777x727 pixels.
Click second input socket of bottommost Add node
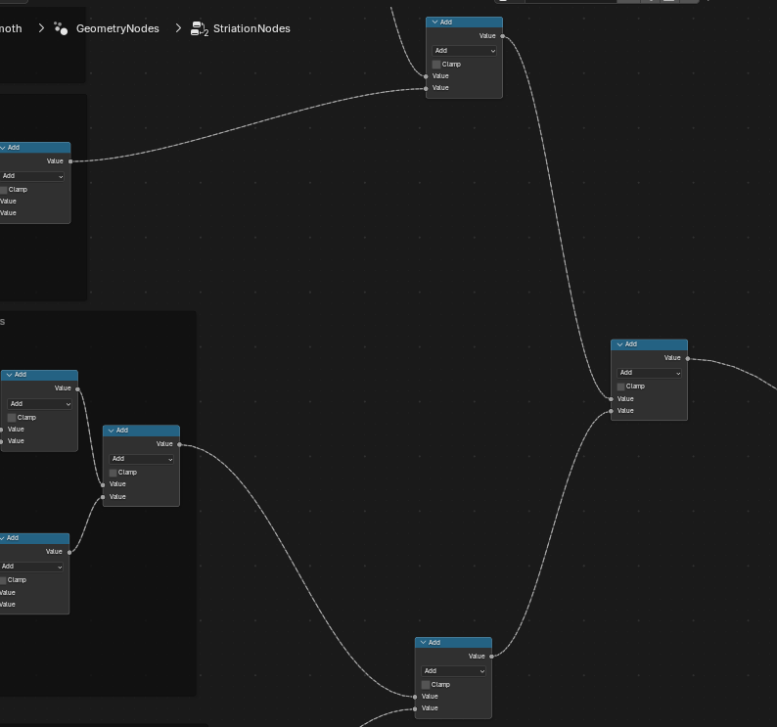(x=415, y=708)
